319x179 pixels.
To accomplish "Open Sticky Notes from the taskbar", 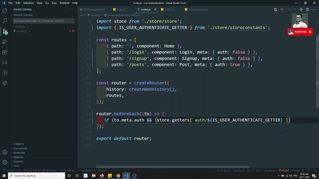I will click(x=110, y=176).
